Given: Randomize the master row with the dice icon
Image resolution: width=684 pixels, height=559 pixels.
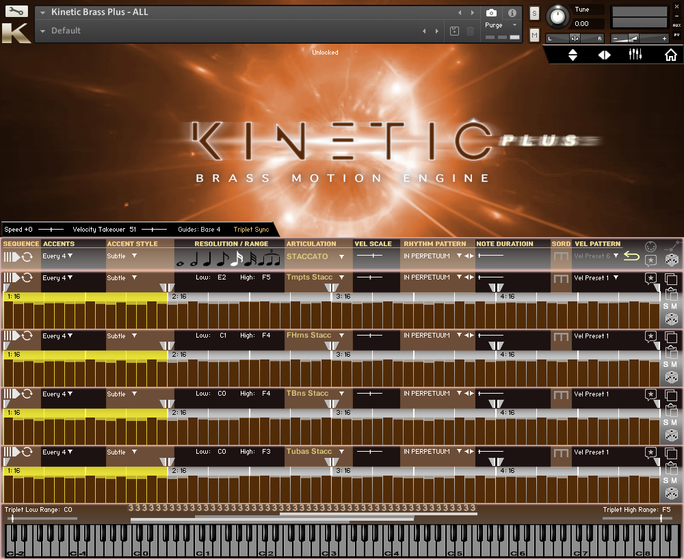Looking at the screenshot, I should click(x=672, y=260).
